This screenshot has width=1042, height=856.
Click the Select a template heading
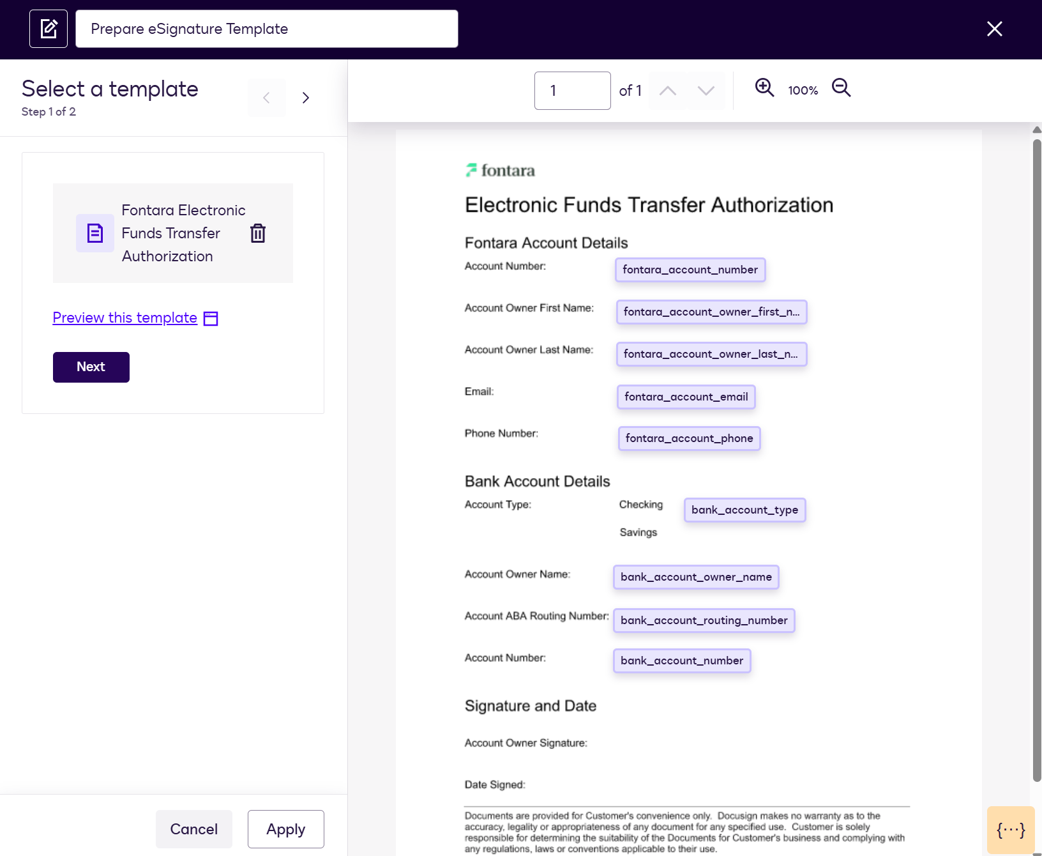pos(110,89)
